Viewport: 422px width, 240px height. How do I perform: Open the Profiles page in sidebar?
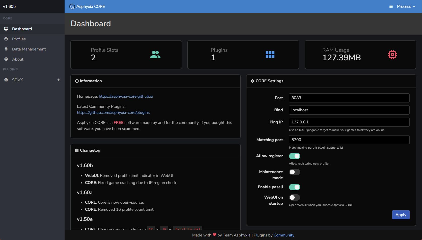coord(19,39)
